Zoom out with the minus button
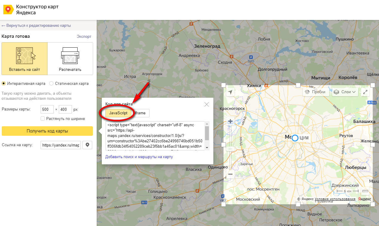The height and width of the screenshot is (226, 379). point(230,174)
